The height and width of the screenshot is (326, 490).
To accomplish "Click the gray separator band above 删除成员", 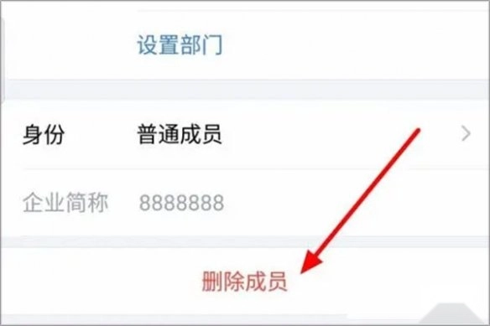I will [x=245, y=242].
